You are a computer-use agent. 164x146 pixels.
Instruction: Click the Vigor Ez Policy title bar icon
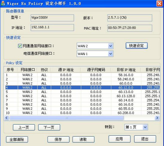[x=3, y=3]
